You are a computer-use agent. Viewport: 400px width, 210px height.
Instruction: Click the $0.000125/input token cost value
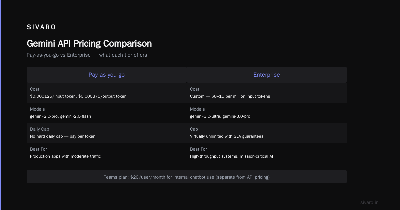pyautogui.click(x=78, y=96)
